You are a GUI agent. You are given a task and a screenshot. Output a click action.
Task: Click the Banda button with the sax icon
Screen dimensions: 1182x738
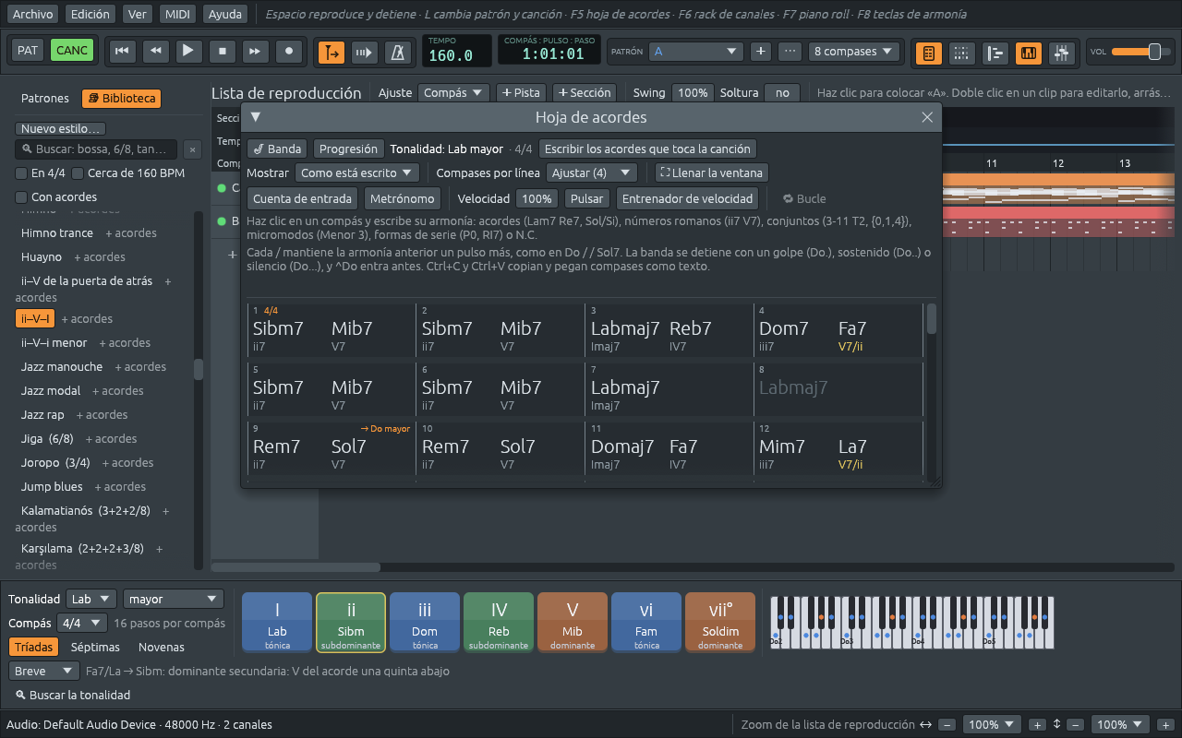coord(277,149)
